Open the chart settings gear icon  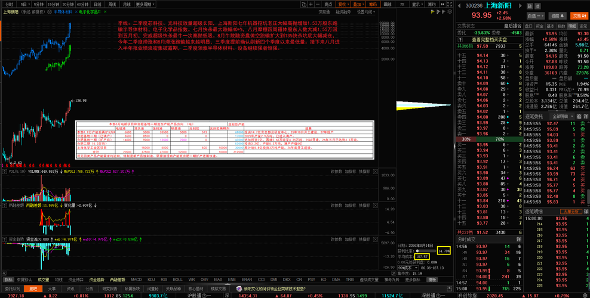coord(450,12)
